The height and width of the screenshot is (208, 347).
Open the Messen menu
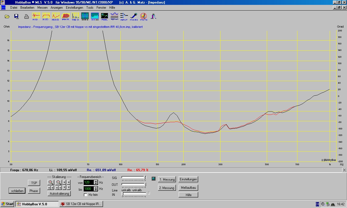[42, 8]
